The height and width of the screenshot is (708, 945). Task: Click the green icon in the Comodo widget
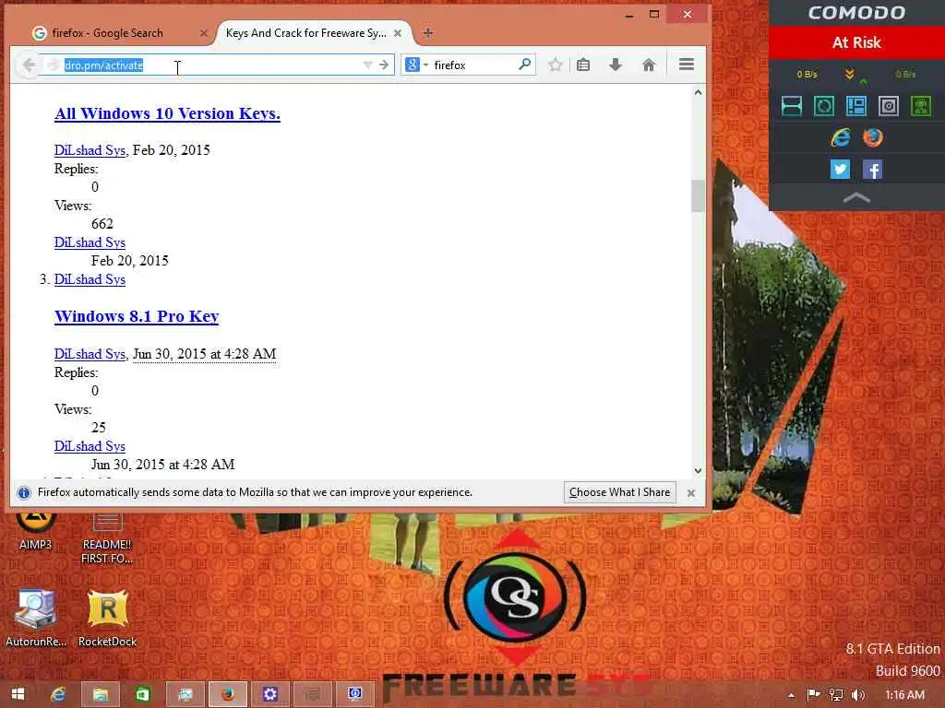[x=921, y=106]
